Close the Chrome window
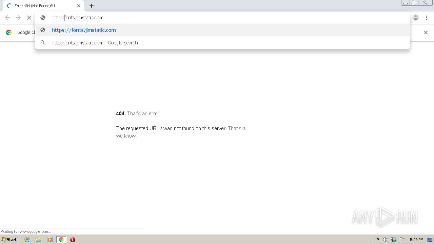The image size is (434, 244). [425, 3]
